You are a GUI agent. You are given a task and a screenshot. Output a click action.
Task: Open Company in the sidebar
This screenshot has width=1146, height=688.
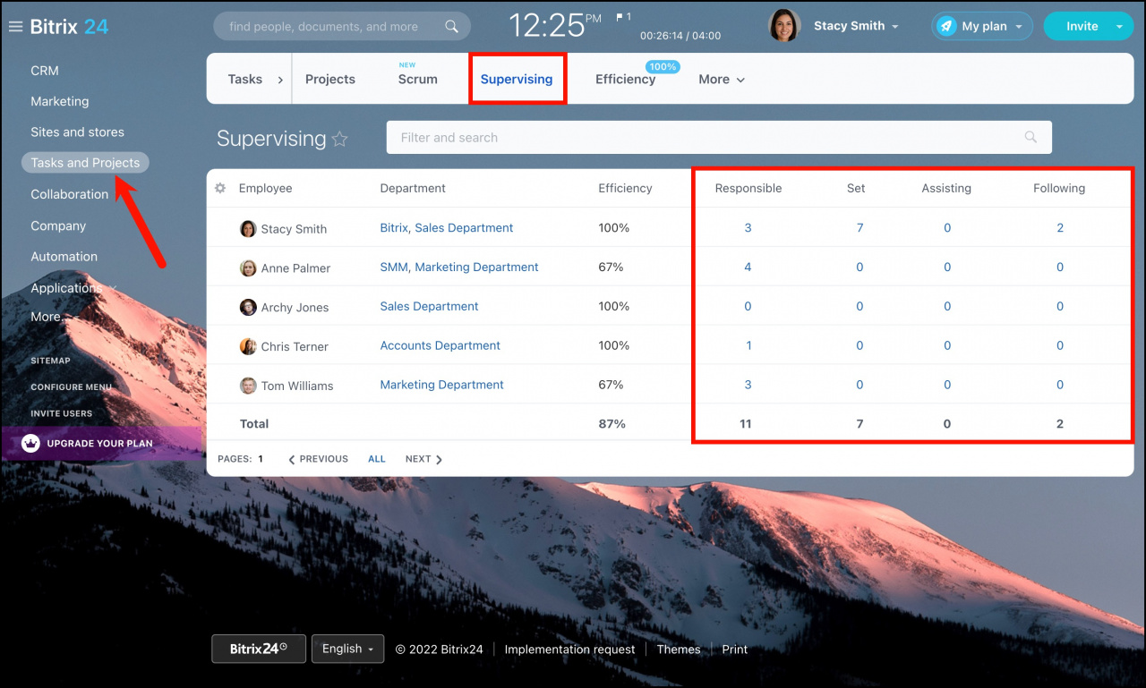click(58, 226)
